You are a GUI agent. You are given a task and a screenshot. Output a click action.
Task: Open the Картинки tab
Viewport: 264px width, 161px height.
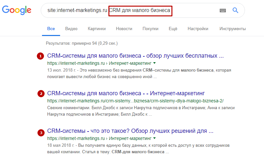97,29
